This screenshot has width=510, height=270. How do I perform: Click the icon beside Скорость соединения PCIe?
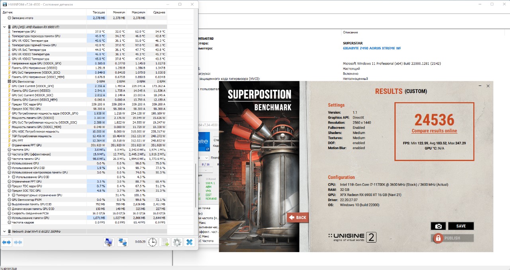tap(10, 213)
